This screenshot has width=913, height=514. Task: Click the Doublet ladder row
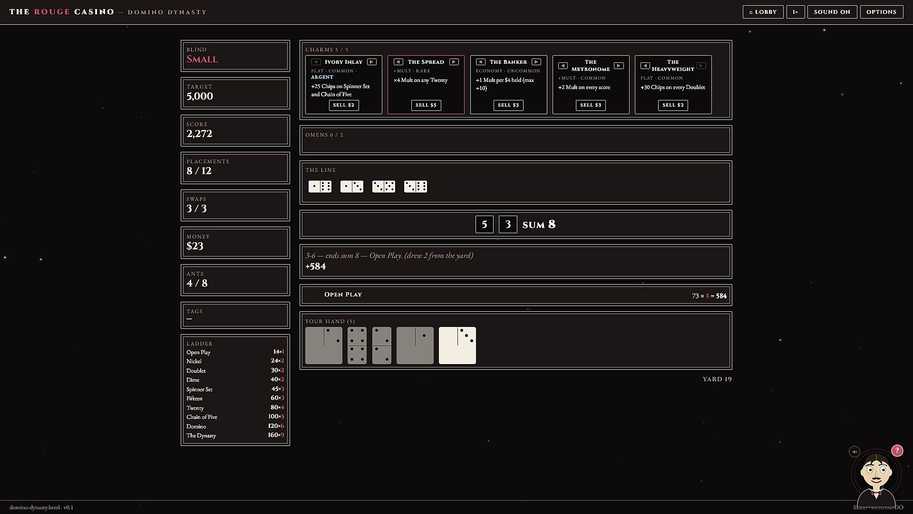coord(235,371)
